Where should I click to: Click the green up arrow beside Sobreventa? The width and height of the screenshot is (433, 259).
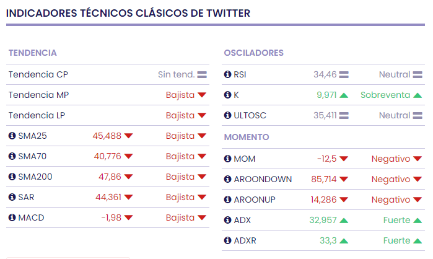pyautogui.click(x=418, y=95)
